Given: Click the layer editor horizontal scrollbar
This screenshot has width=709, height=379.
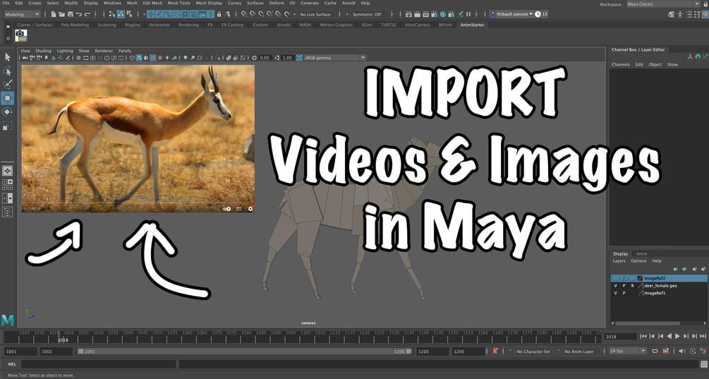Looking at the screenshot, I should 648,323.
